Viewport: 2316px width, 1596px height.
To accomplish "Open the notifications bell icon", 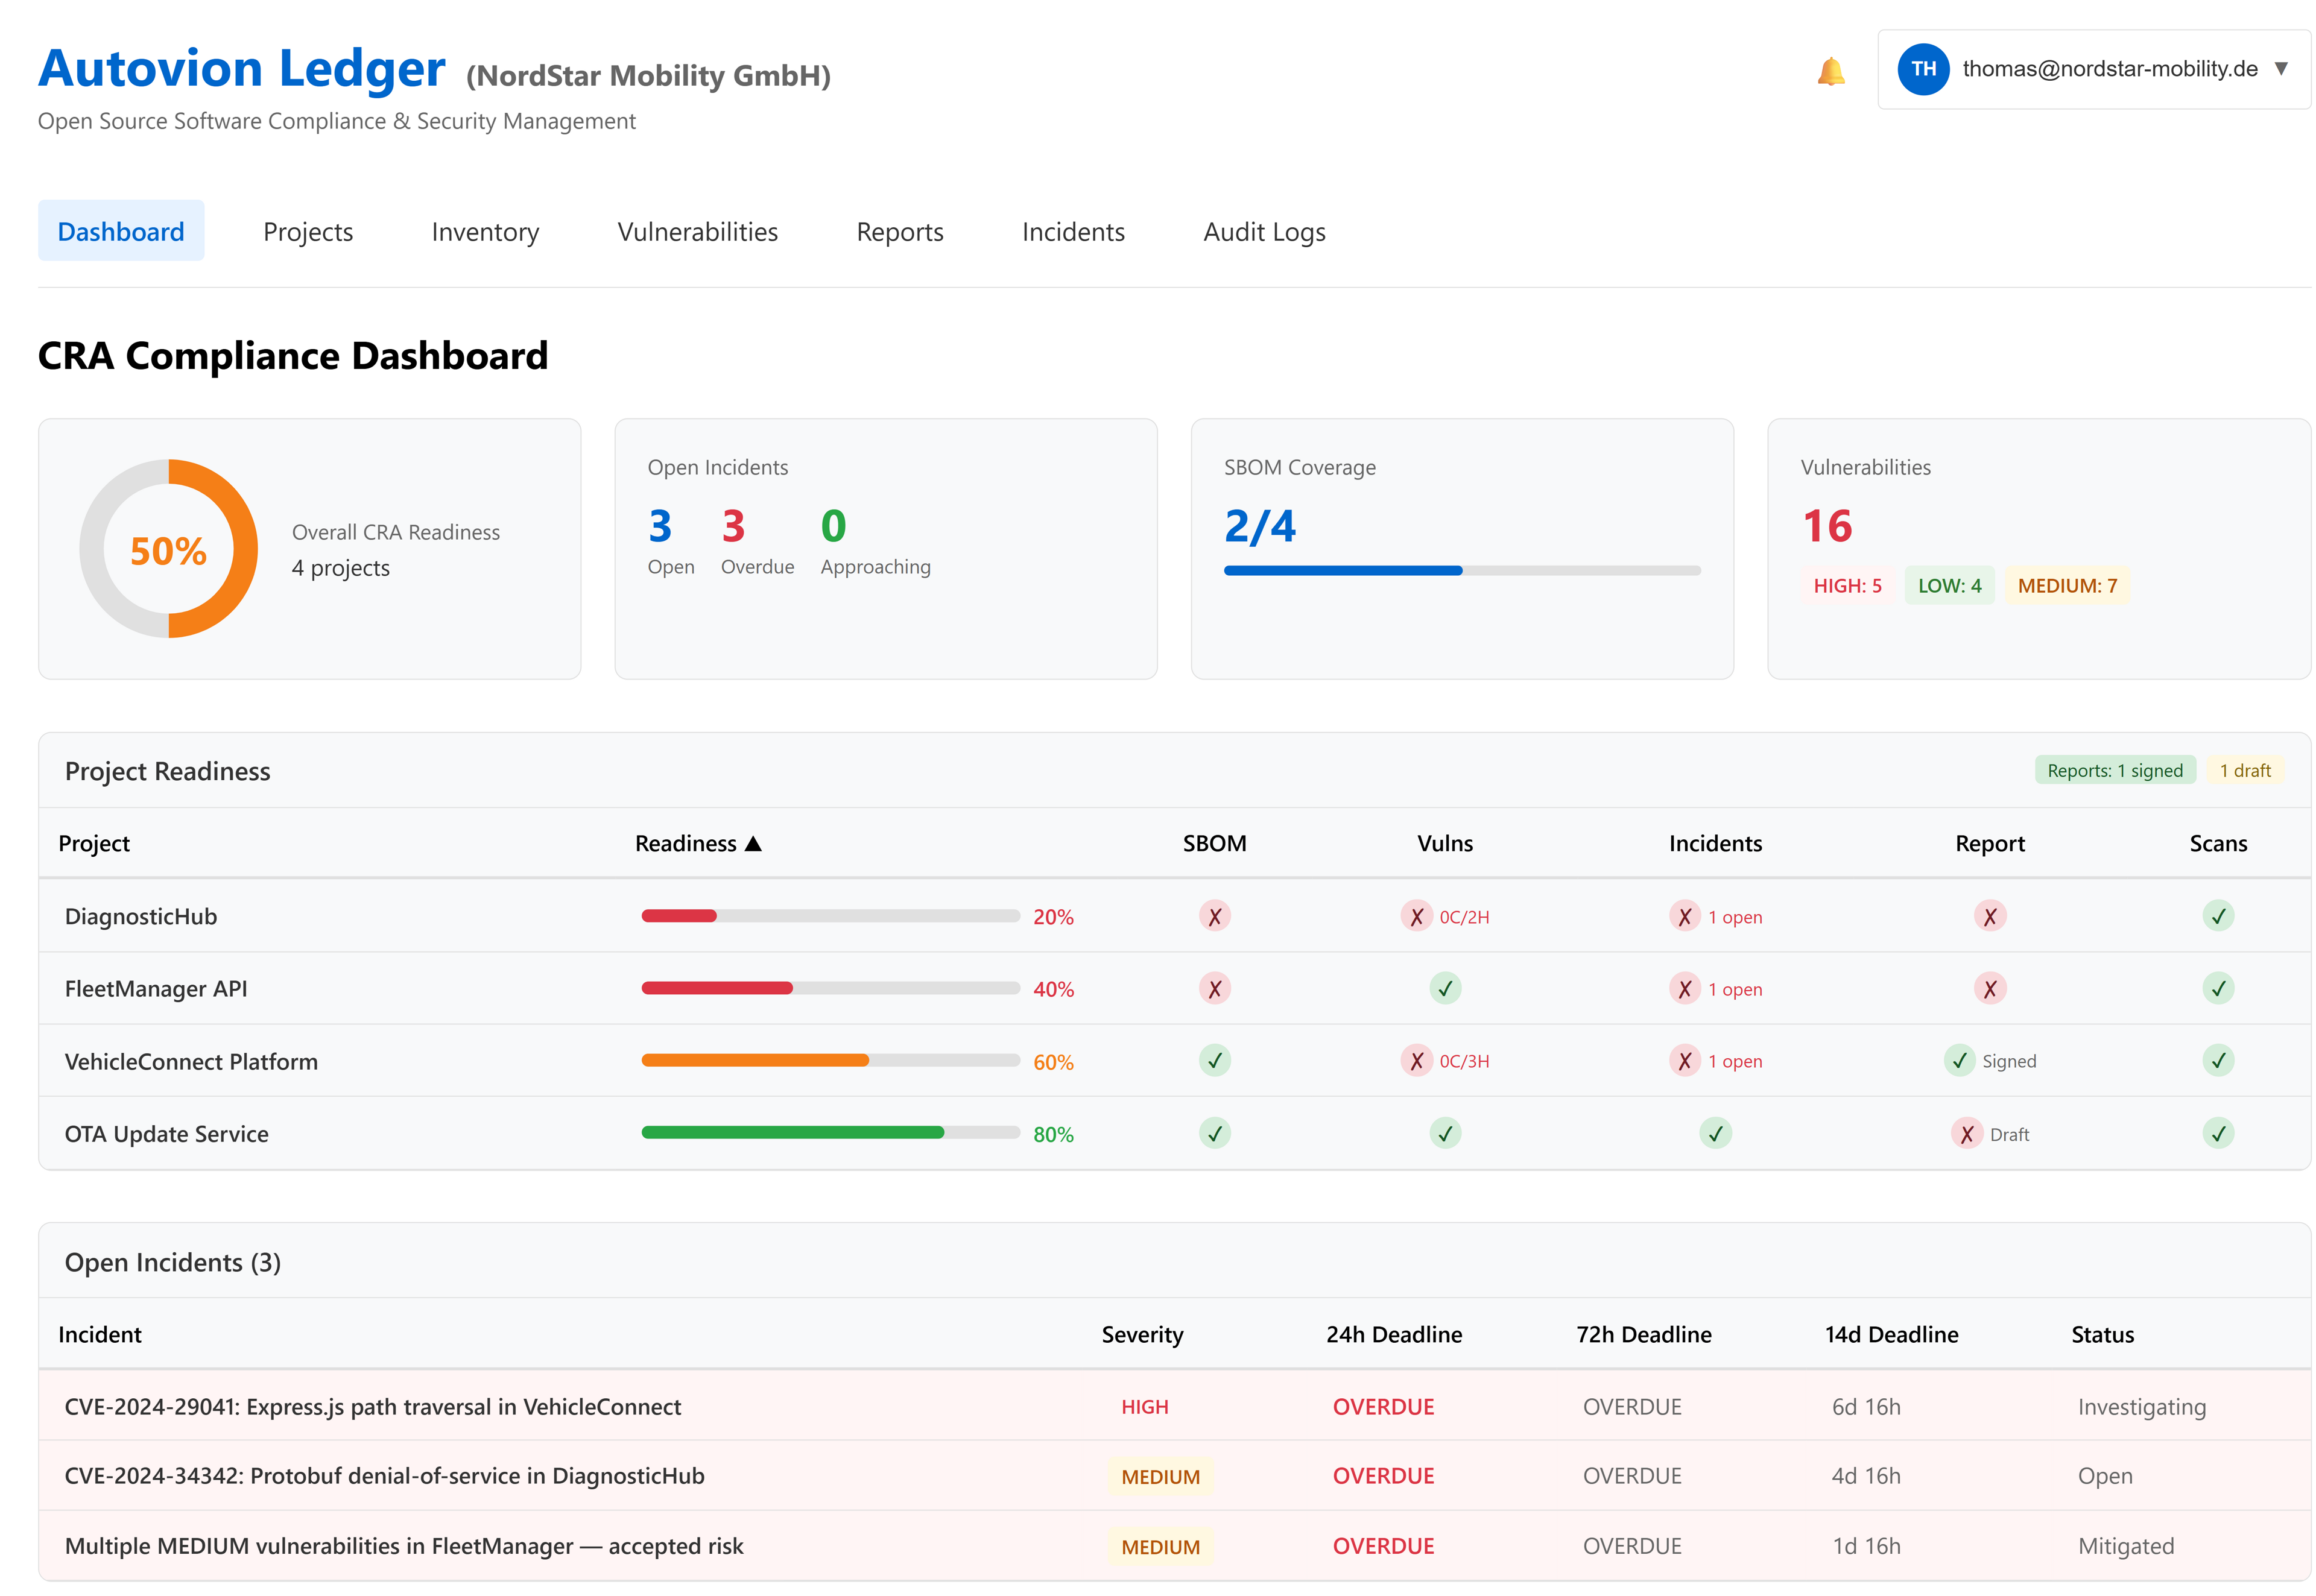I will [1831, 70].
